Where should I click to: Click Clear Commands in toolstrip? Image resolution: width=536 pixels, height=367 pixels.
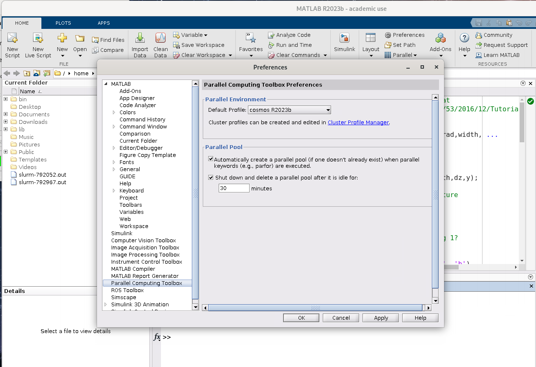[x=294, y=55]
